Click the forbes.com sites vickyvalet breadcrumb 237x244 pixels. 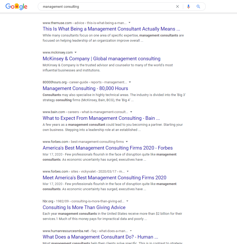click(x=84, y=172)
